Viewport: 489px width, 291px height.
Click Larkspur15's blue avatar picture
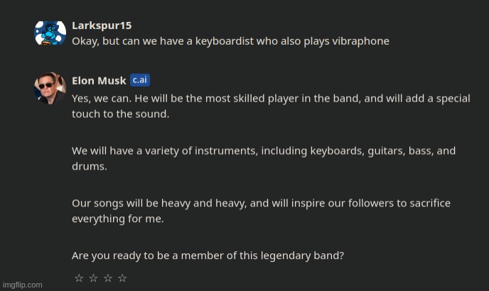coord(50,33)
